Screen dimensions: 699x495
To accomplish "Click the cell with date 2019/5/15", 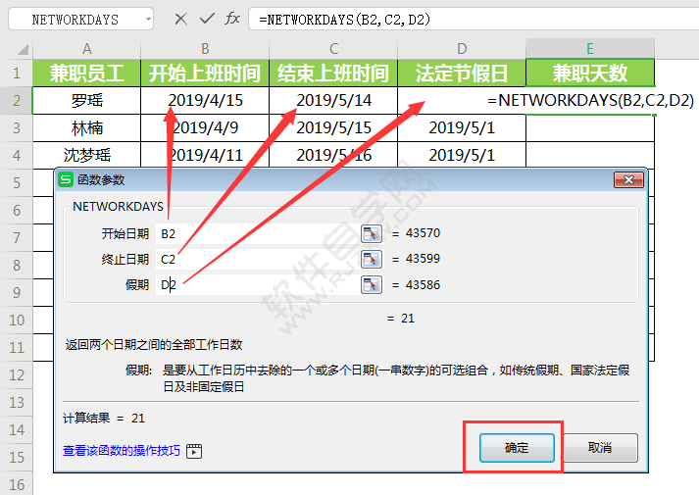I will [333, 127].
